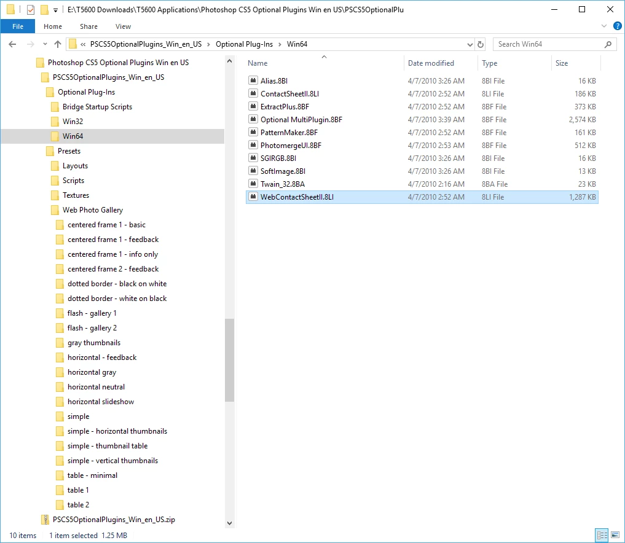This screenshot has height=543, width=625.
Task: Select Twain_32.8BA file icon
Action: click(253, 184)
